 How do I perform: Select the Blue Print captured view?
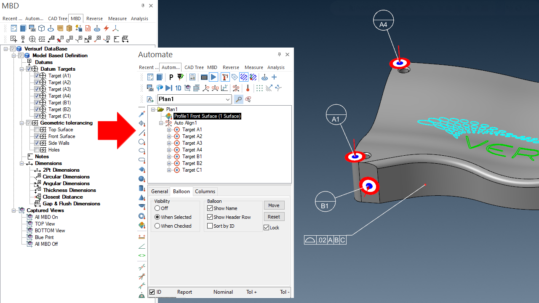coord(44,237)
